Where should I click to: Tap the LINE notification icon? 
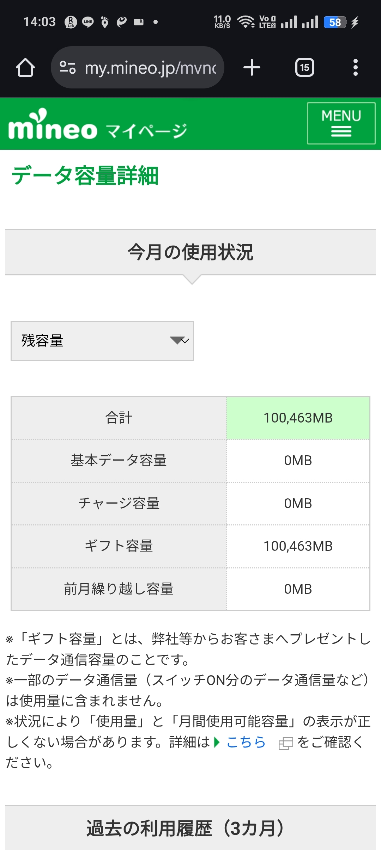(88, 22)
